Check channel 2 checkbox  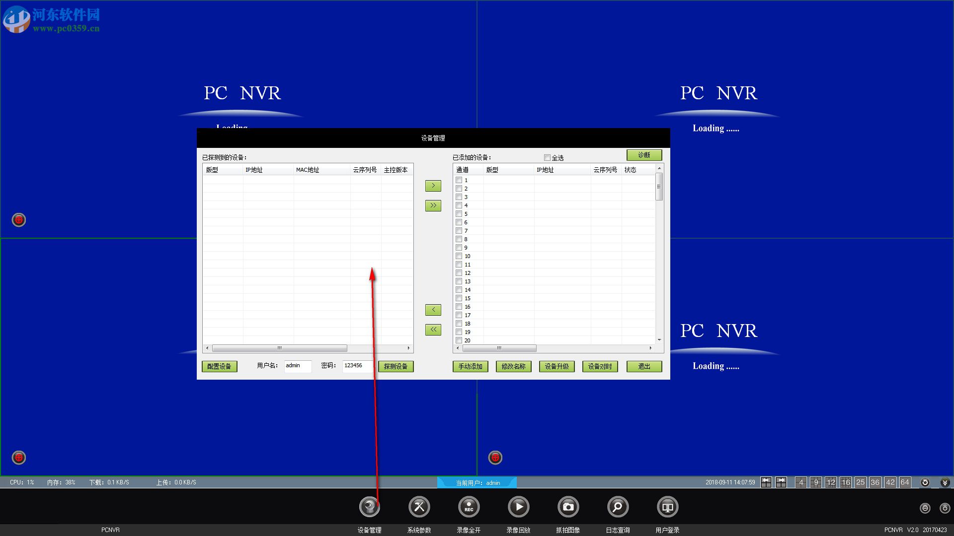pos(459,189)
